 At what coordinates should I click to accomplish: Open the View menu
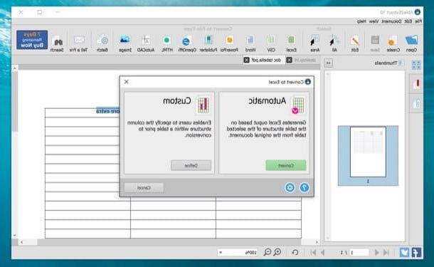[x=374, y=21]
